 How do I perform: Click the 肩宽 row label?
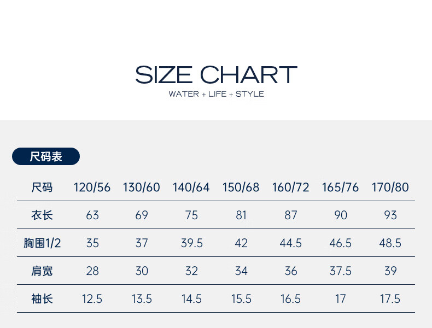[x=42, y=271]
